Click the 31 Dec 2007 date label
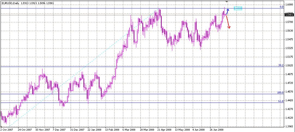295x132 pixels. pyautogui.click(x=77, y=130)
